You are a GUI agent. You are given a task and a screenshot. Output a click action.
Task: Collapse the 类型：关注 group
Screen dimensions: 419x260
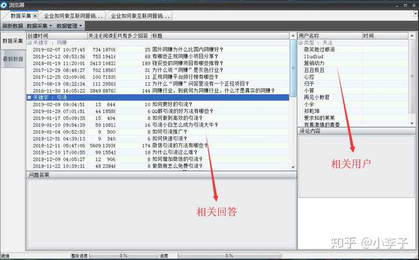click(x=300, y=42)
